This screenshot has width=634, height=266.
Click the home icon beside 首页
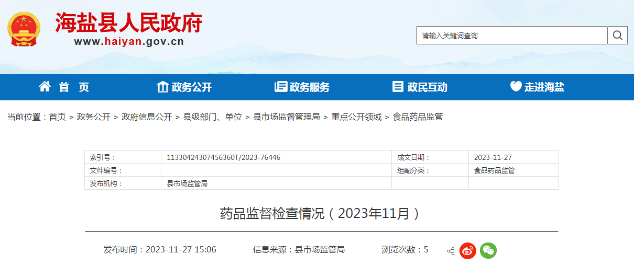(45, 87)
